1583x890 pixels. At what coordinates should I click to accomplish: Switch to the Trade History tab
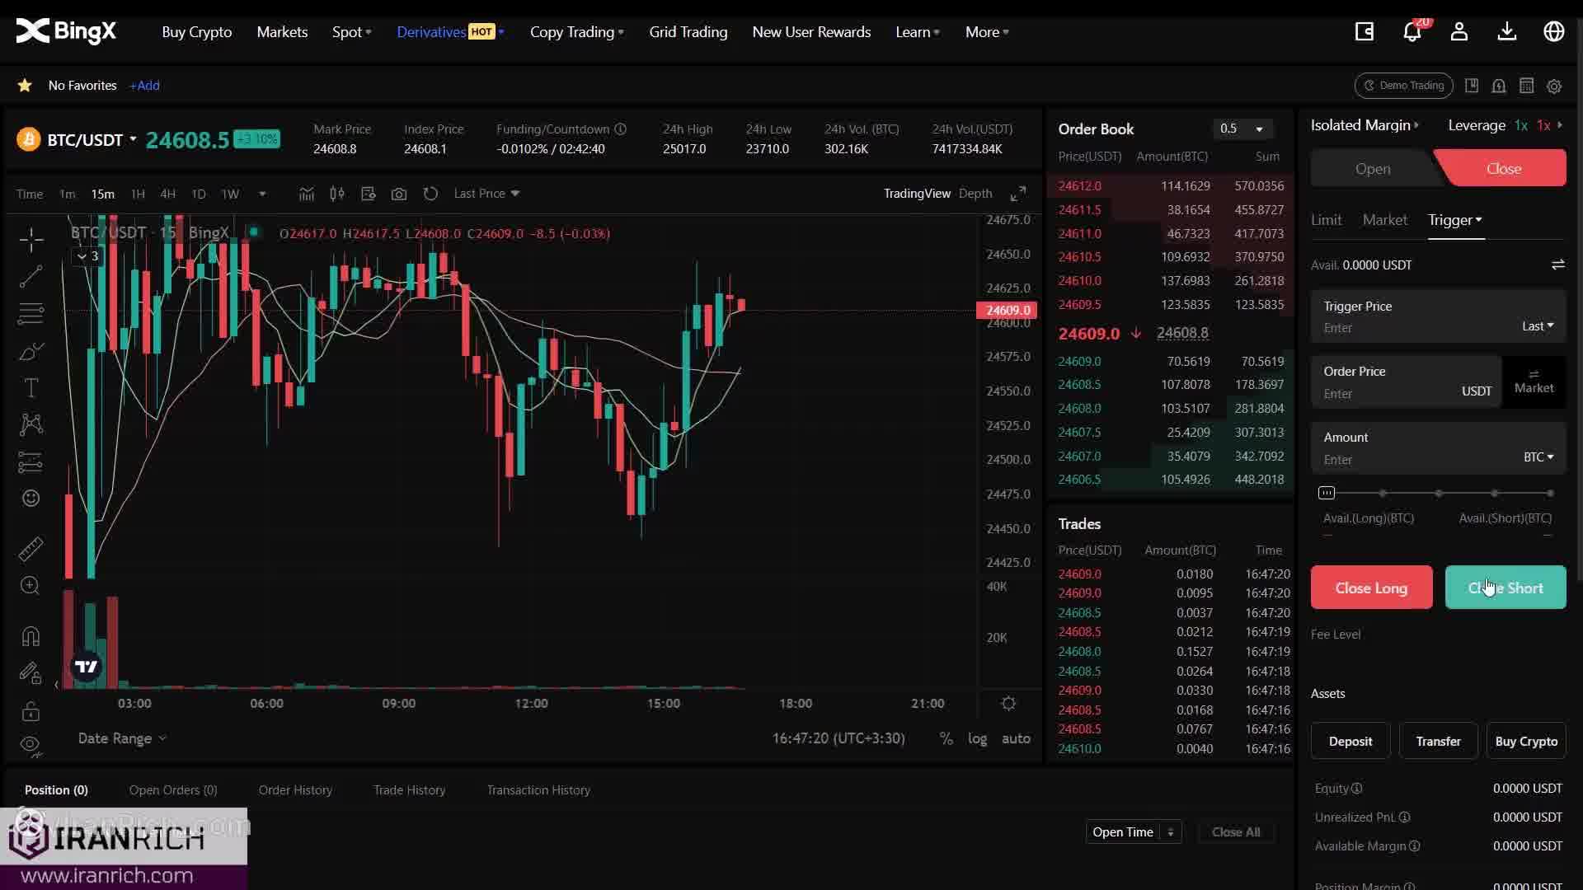point(409,789)
